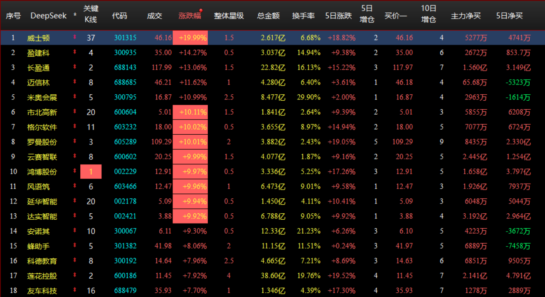This screenshot has height=297, width=545.
Task: Select the stock name 米奥会展
Action: tap(42, 97)
